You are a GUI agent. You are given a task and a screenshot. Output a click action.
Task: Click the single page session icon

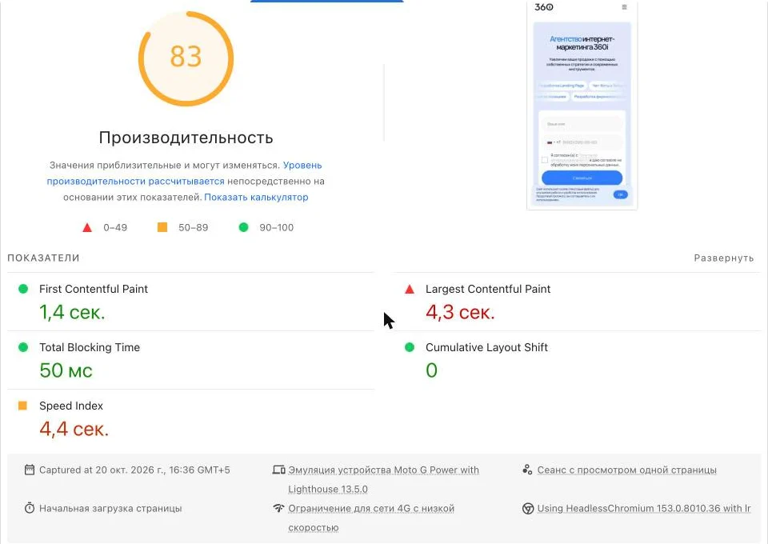(527, 470)
